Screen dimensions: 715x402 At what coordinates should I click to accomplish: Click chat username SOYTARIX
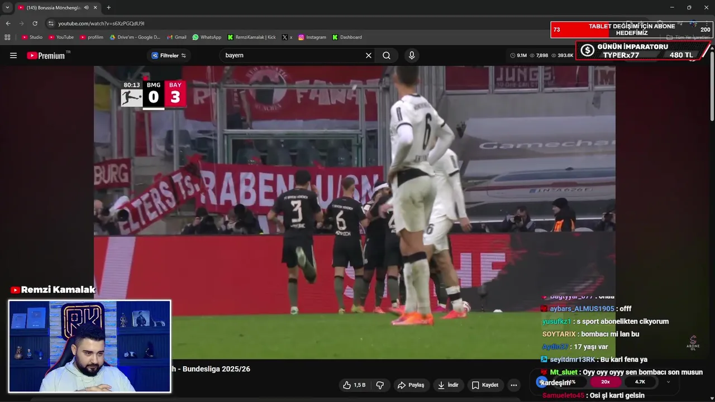[559, 334]
